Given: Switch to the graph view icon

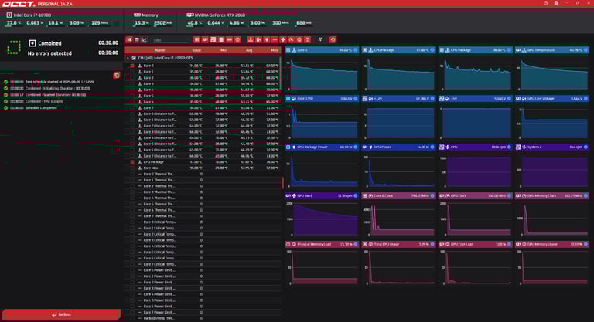Looking at the screenshot, I should pyautogui.click(x=145, y=39).
